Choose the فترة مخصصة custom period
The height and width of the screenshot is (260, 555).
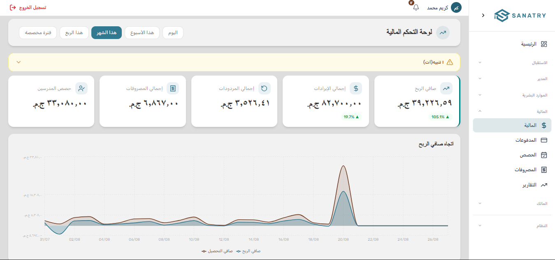38,32
